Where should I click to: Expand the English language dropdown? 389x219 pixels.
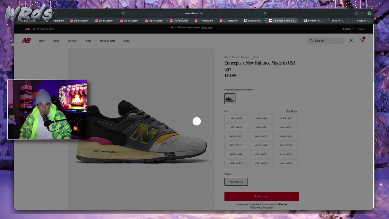[x=348, y=29]
